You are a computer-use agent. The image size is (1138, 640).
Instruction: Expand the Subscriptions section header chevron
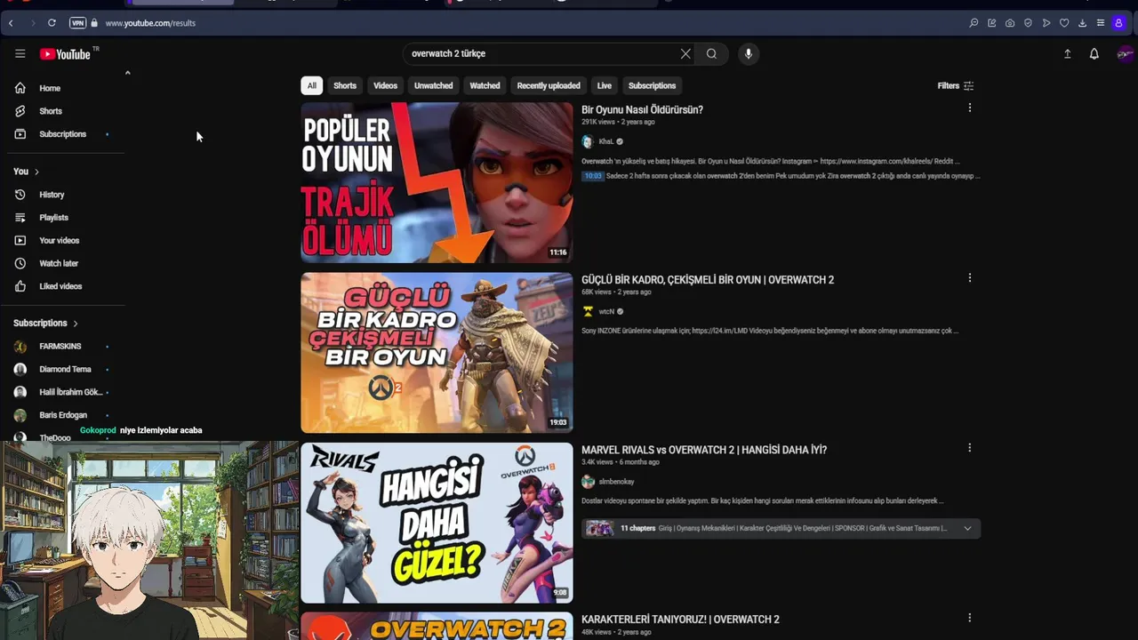[76, 324]
